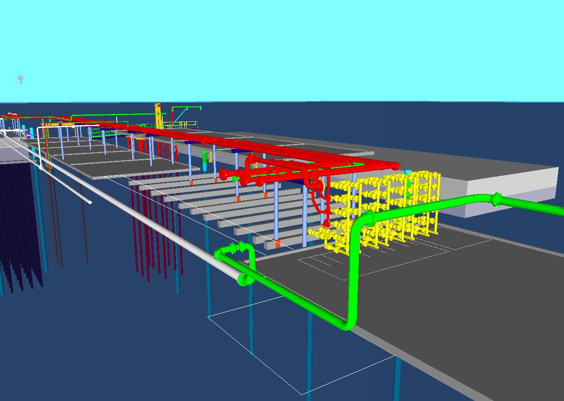The height and width of the screenshot is (401, 564).
Task: Select the red pipe flange end near the manifold
Action: (x=223, y=174)
